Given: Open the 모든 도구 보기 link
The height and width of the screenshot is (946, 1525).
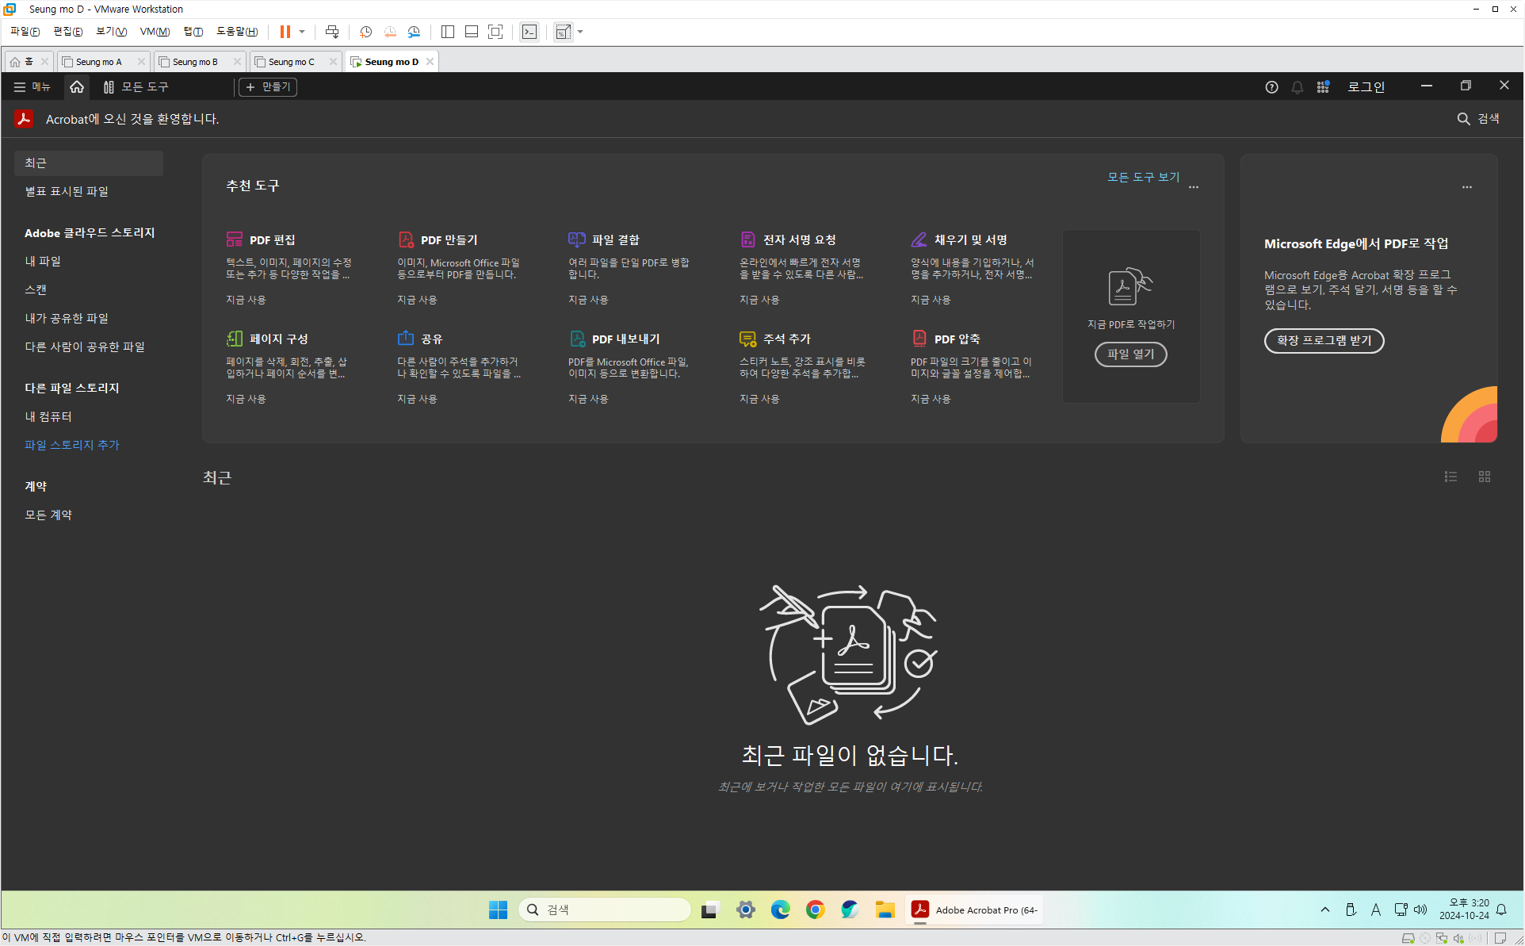Looking at the screenshot, I should (x=1143, y=177).
